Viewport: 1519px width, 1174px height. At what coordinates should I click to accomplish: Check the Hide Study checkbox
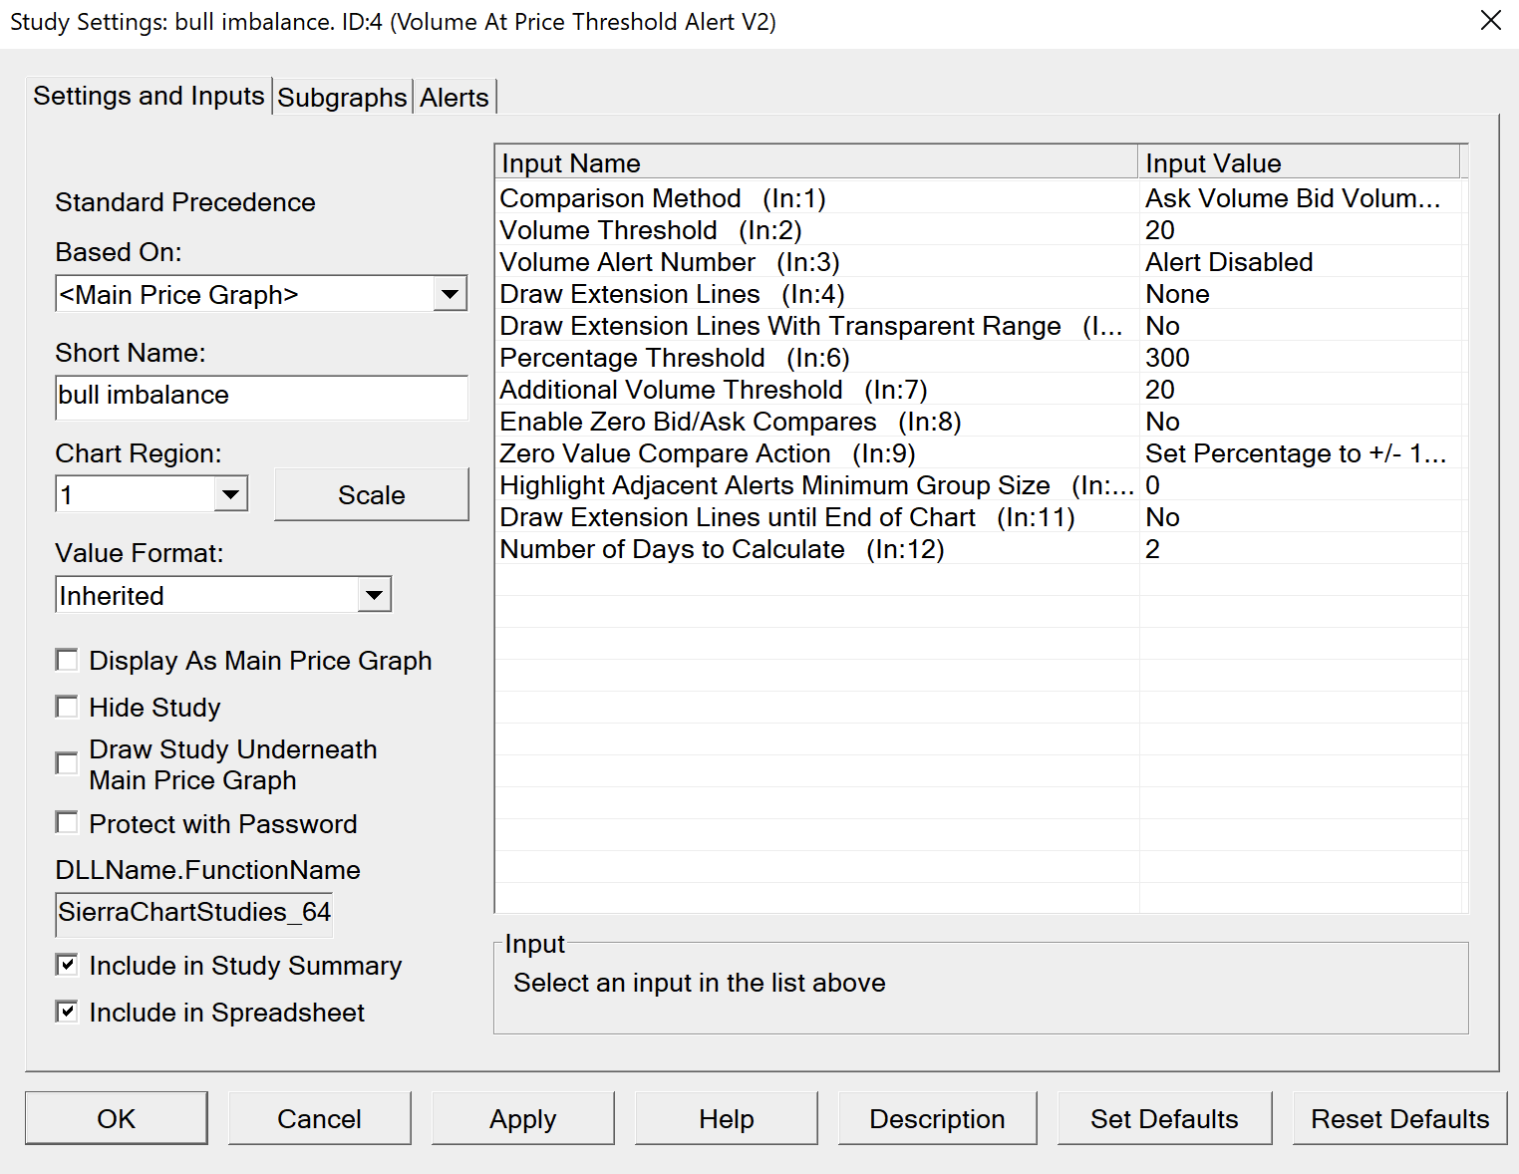67,707
